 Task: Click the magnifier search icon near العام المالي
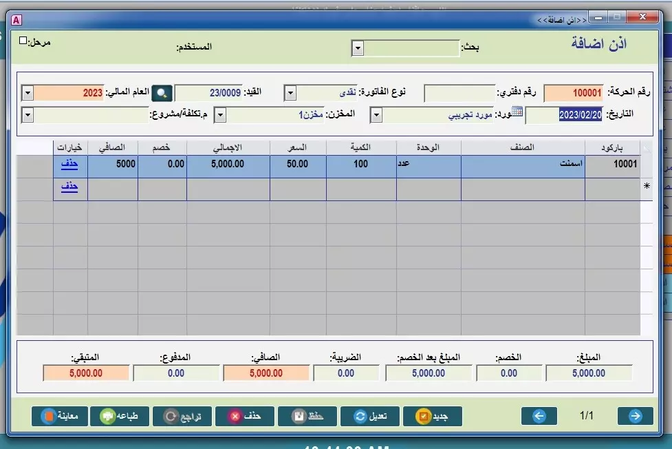tap(161, 92)
